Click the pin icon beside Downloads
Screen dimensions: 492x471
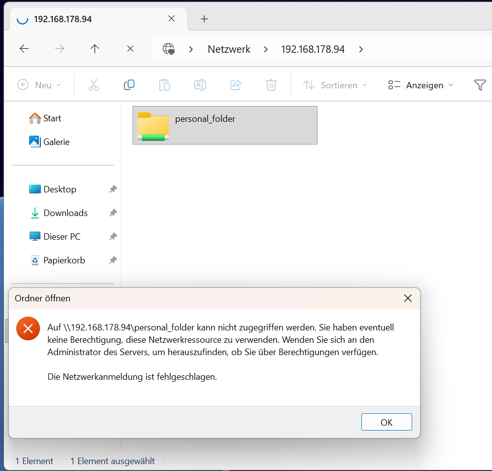click(113, 213)
